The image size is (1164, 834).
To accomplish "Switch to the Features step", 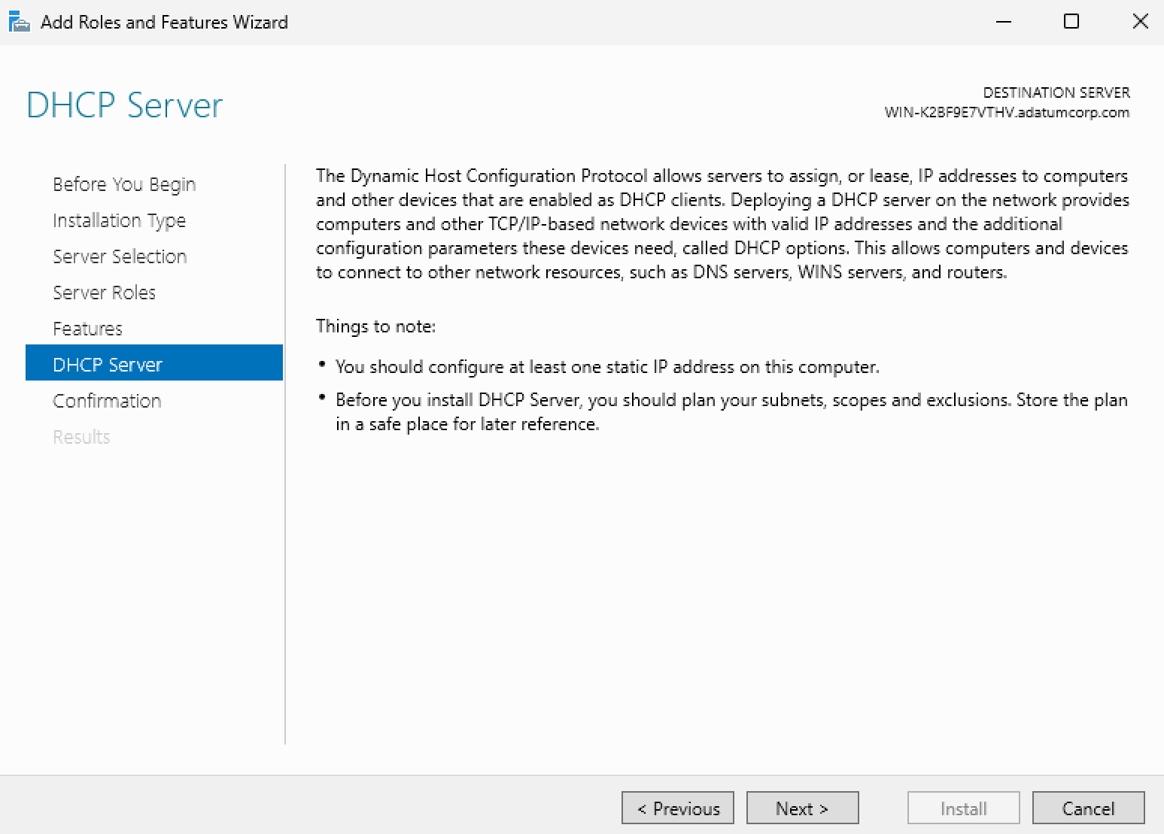I will click(x=87, y=329).
